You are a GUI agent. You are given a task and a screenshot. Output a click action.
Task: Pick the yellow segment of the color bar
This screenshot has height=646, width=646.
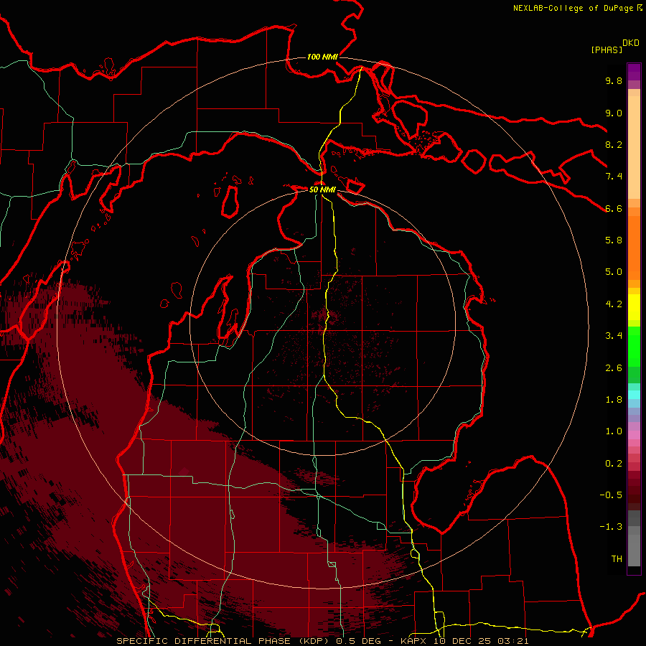coord(634,307)
